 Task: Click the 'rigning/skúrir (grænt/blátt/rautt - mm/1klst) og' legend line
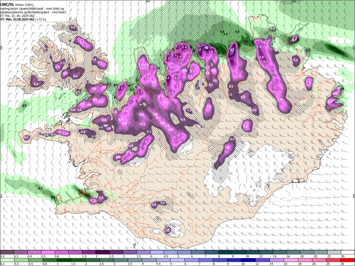(x=32, y=9)
